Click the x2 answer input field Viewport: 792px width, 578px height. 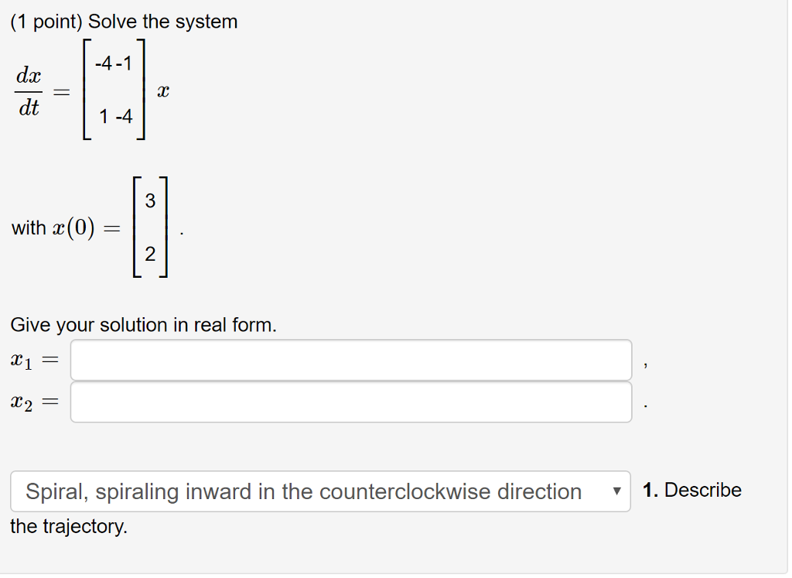(350, 401)
